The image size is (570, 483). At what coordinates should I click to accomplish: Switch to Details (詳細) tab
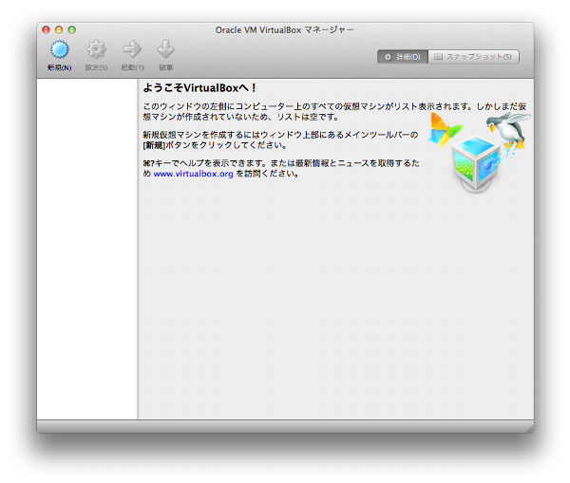tap(403, 57)
